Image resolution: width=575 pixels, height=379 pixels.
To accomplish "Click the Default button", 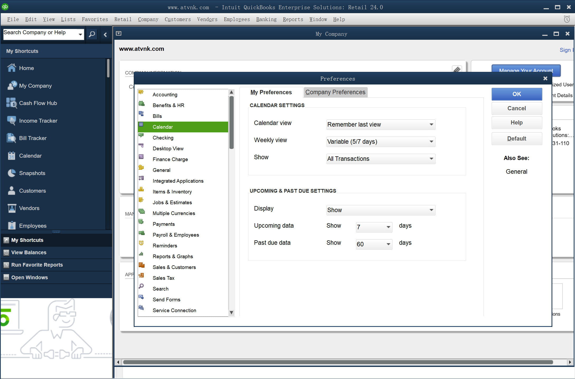I will point(516,138).
